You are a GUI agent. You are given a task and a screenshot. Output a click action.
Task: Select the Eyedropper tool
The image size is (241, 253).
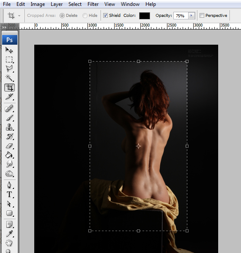[9, 234]
